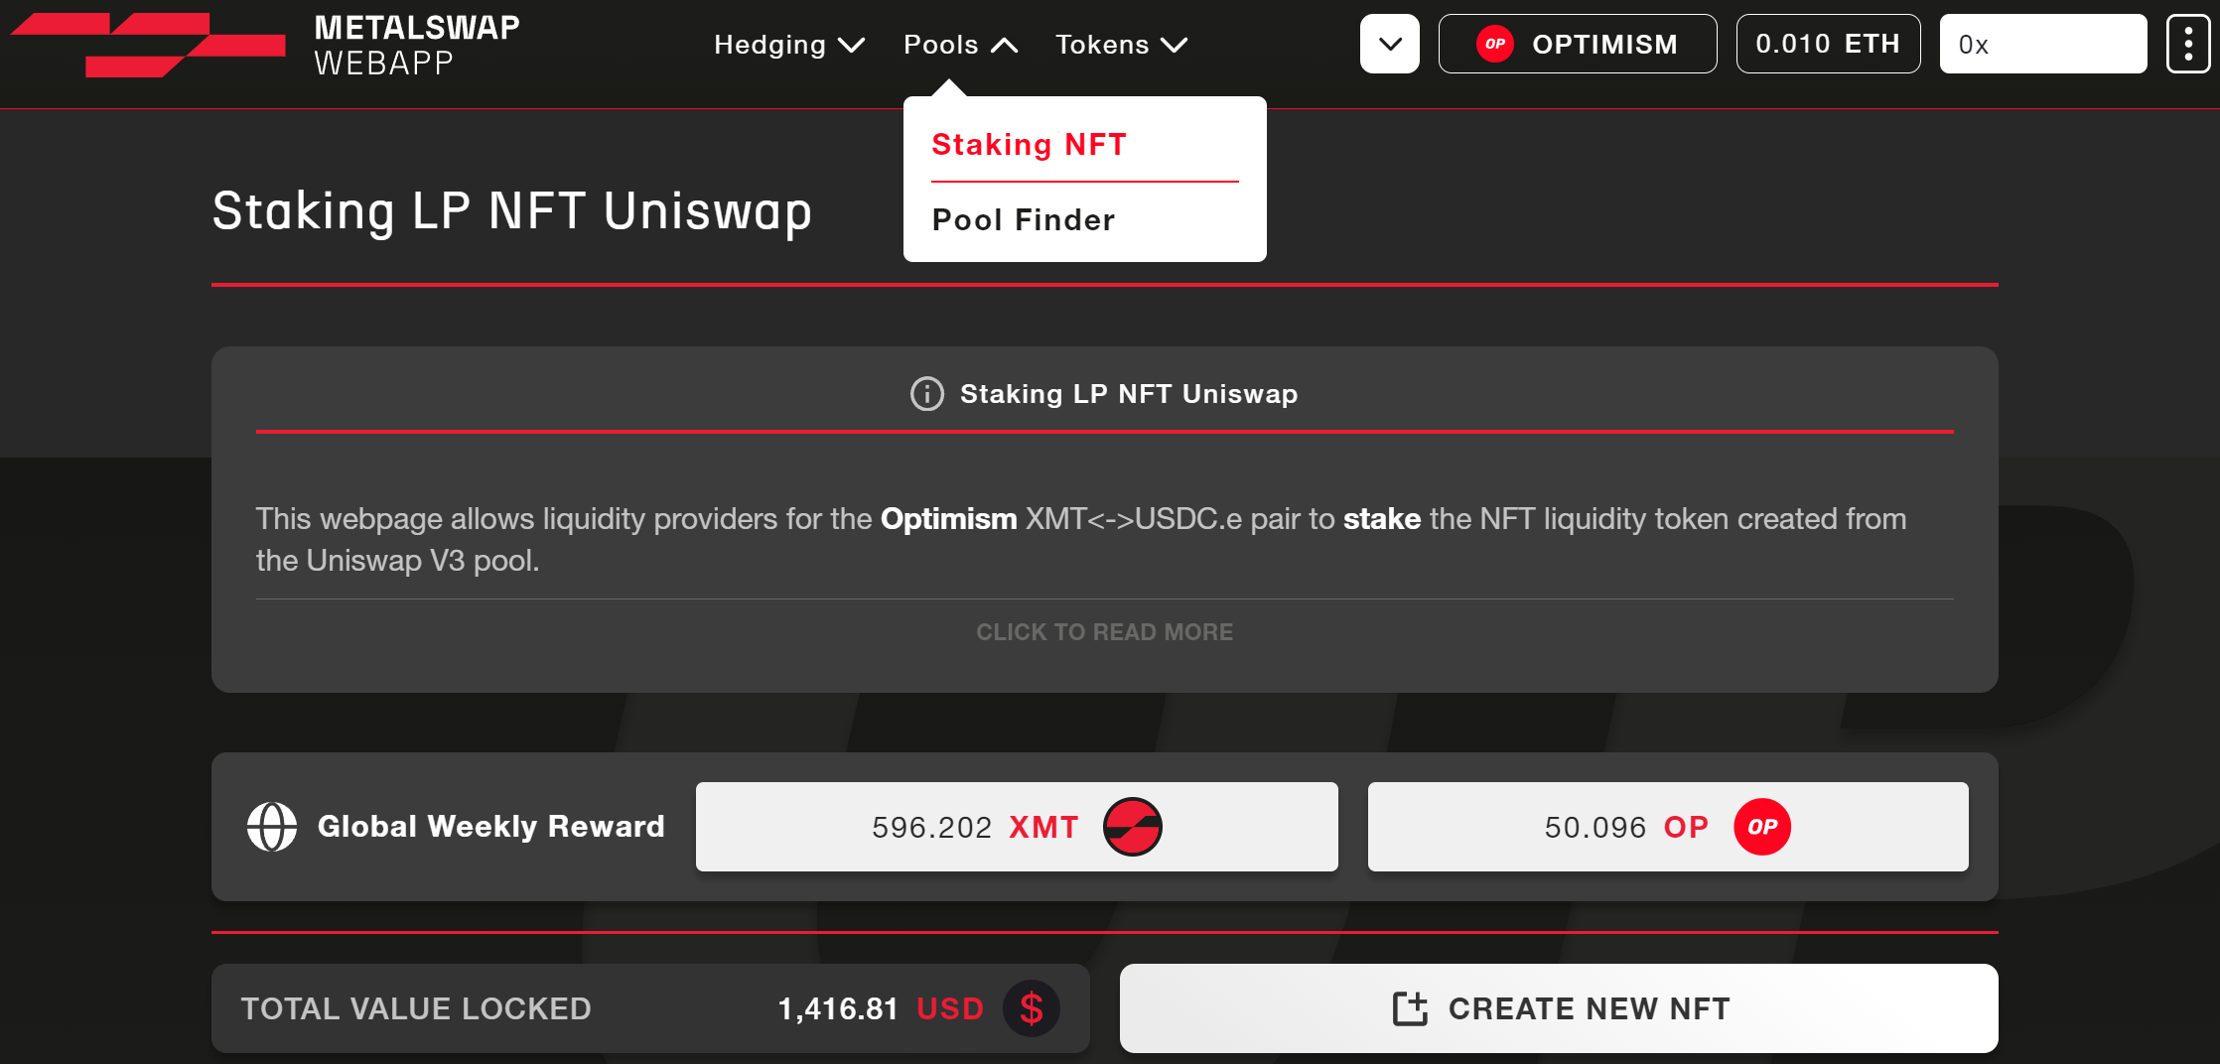Collapse the Pools dropdown menu
Screen dimensions: 2220x1064
(960, 45)
